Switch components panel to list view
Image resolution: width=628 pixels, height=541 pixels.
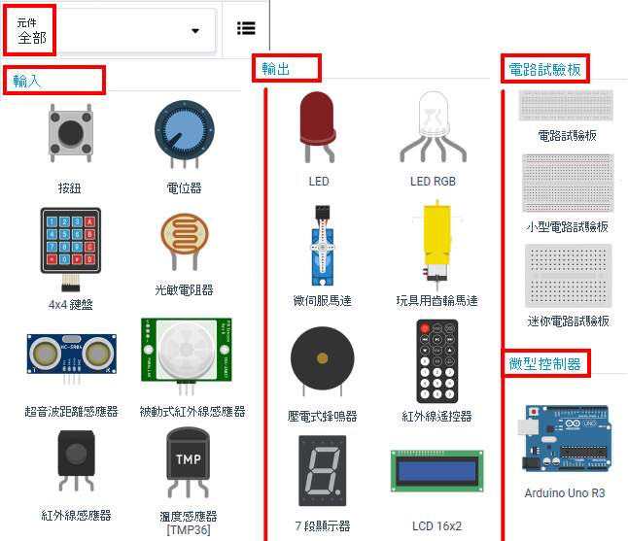click(x=246, y=28)
